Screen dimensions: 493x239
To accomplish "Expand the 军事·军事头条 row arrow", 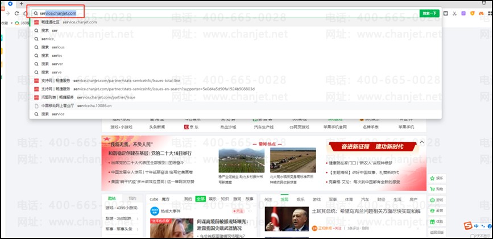I will pyautogui.click(x=138, y=229).
